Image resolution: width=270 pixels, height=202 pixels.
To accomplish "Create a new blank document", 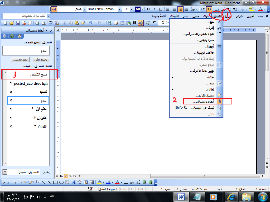I will [5, 23].
